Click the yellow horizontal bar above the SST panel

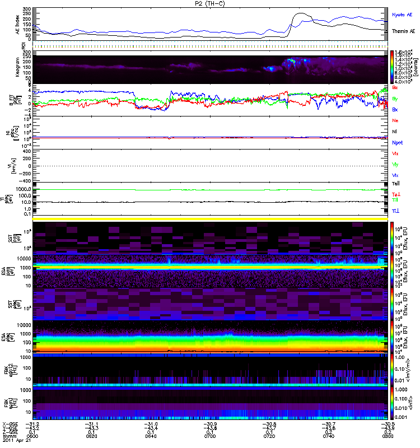pos(210,218)
